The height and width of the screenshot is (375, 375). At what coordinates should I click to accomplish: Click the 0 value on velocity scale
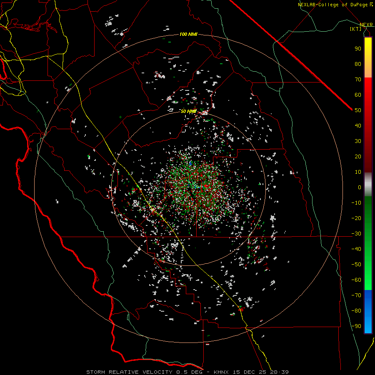click(360, 187)
